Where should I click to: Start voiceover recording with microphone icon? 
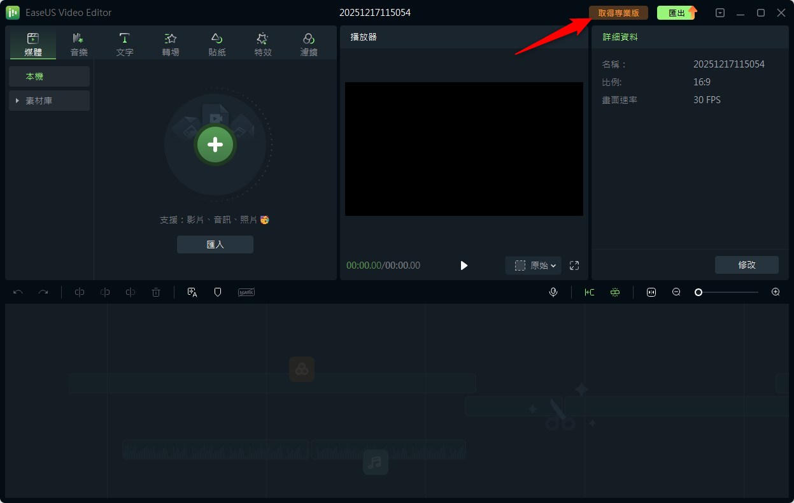[553, 292]
